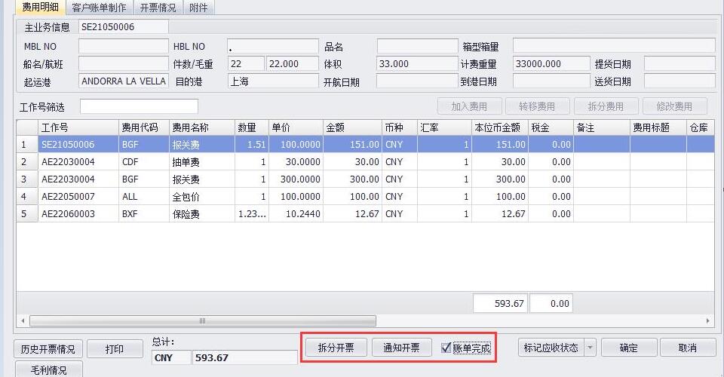Screen dimensions: 724x377
Task: Open the 开票情况 tab
Action: [158, 8]
